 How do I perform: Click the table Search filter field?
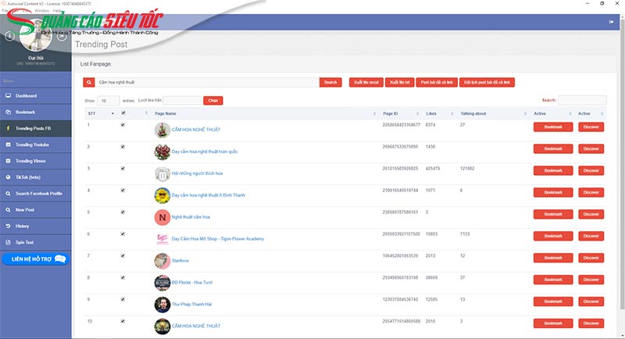pos(582,100)
